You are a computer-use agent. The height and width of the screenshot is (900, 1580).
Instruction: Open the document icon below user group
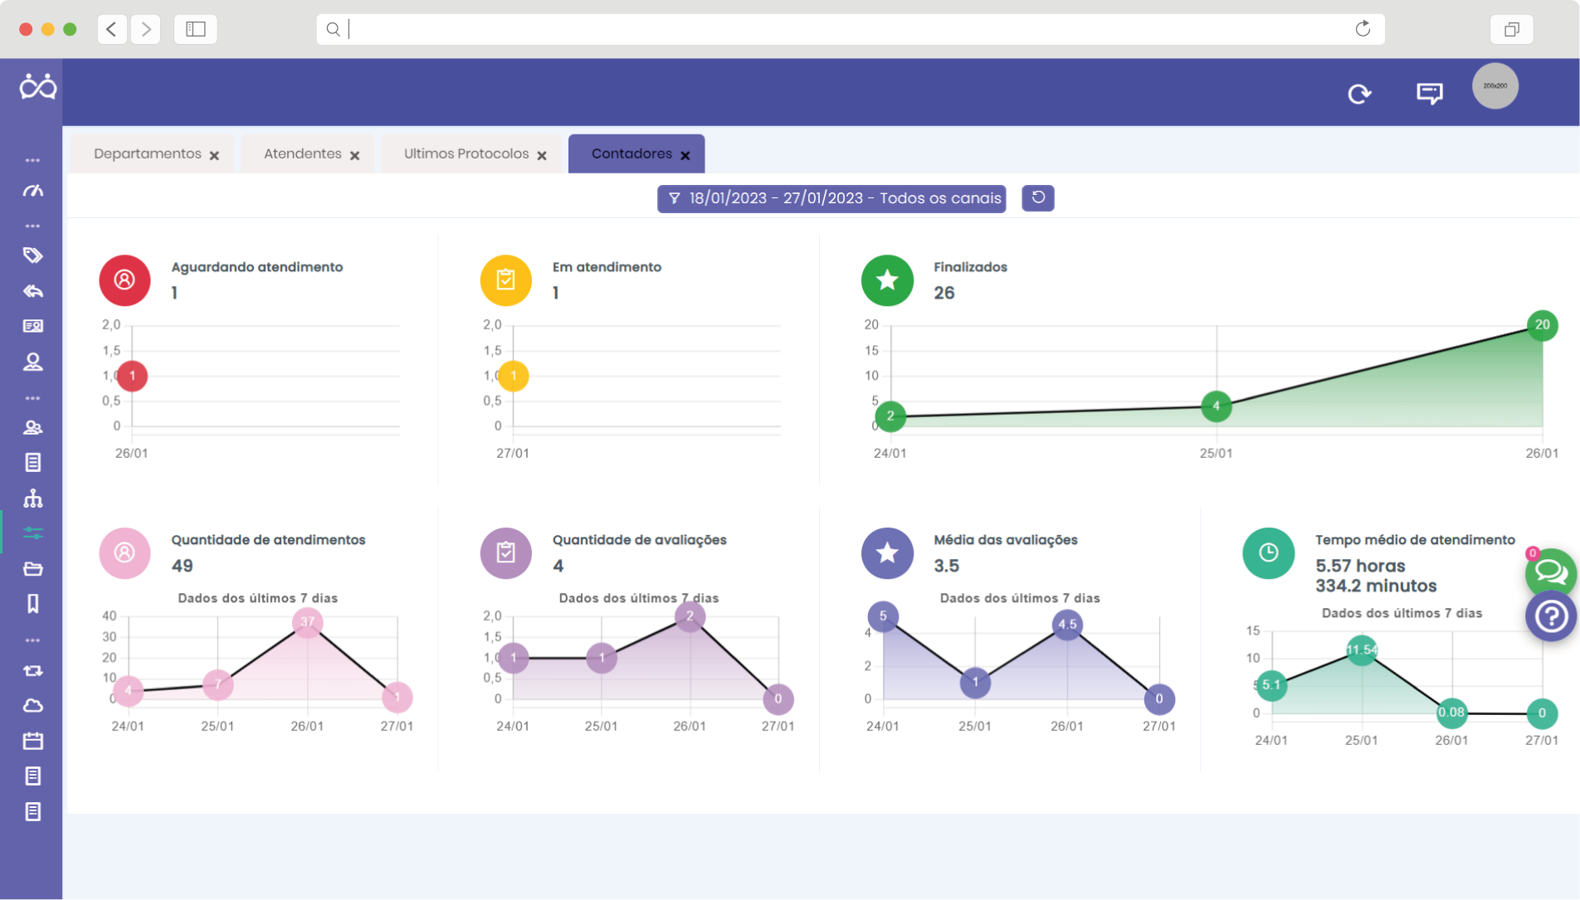point(32,463)
